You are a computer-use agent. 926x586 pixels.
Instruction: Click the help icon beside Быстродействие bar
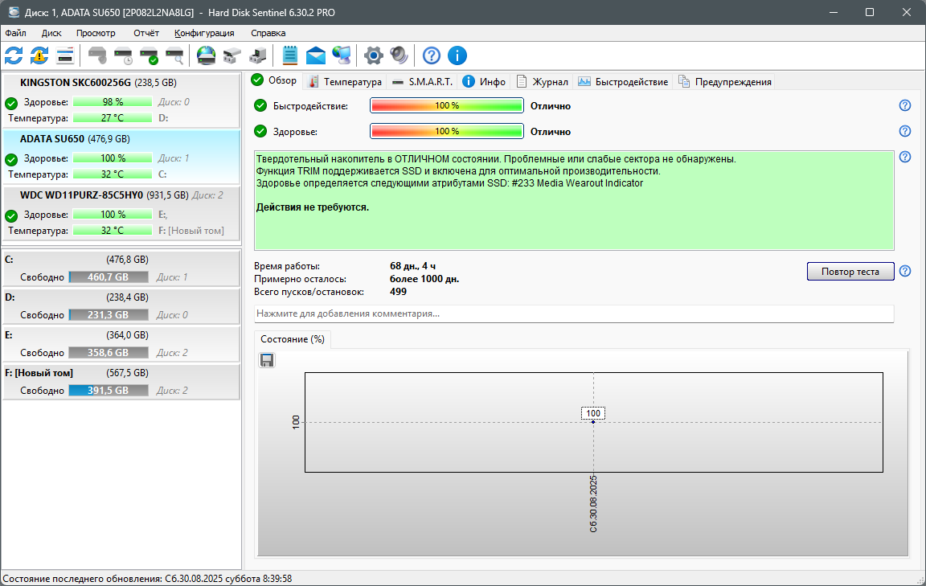(x=905, y=105)
